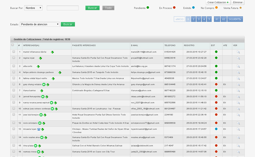The image size is (255, 157).
Task: Click green arrow beside felipe antonio durango pacheco
Action: click(x=60, y=72)
